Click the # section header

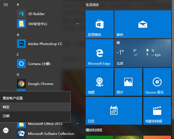click(18, 5)
